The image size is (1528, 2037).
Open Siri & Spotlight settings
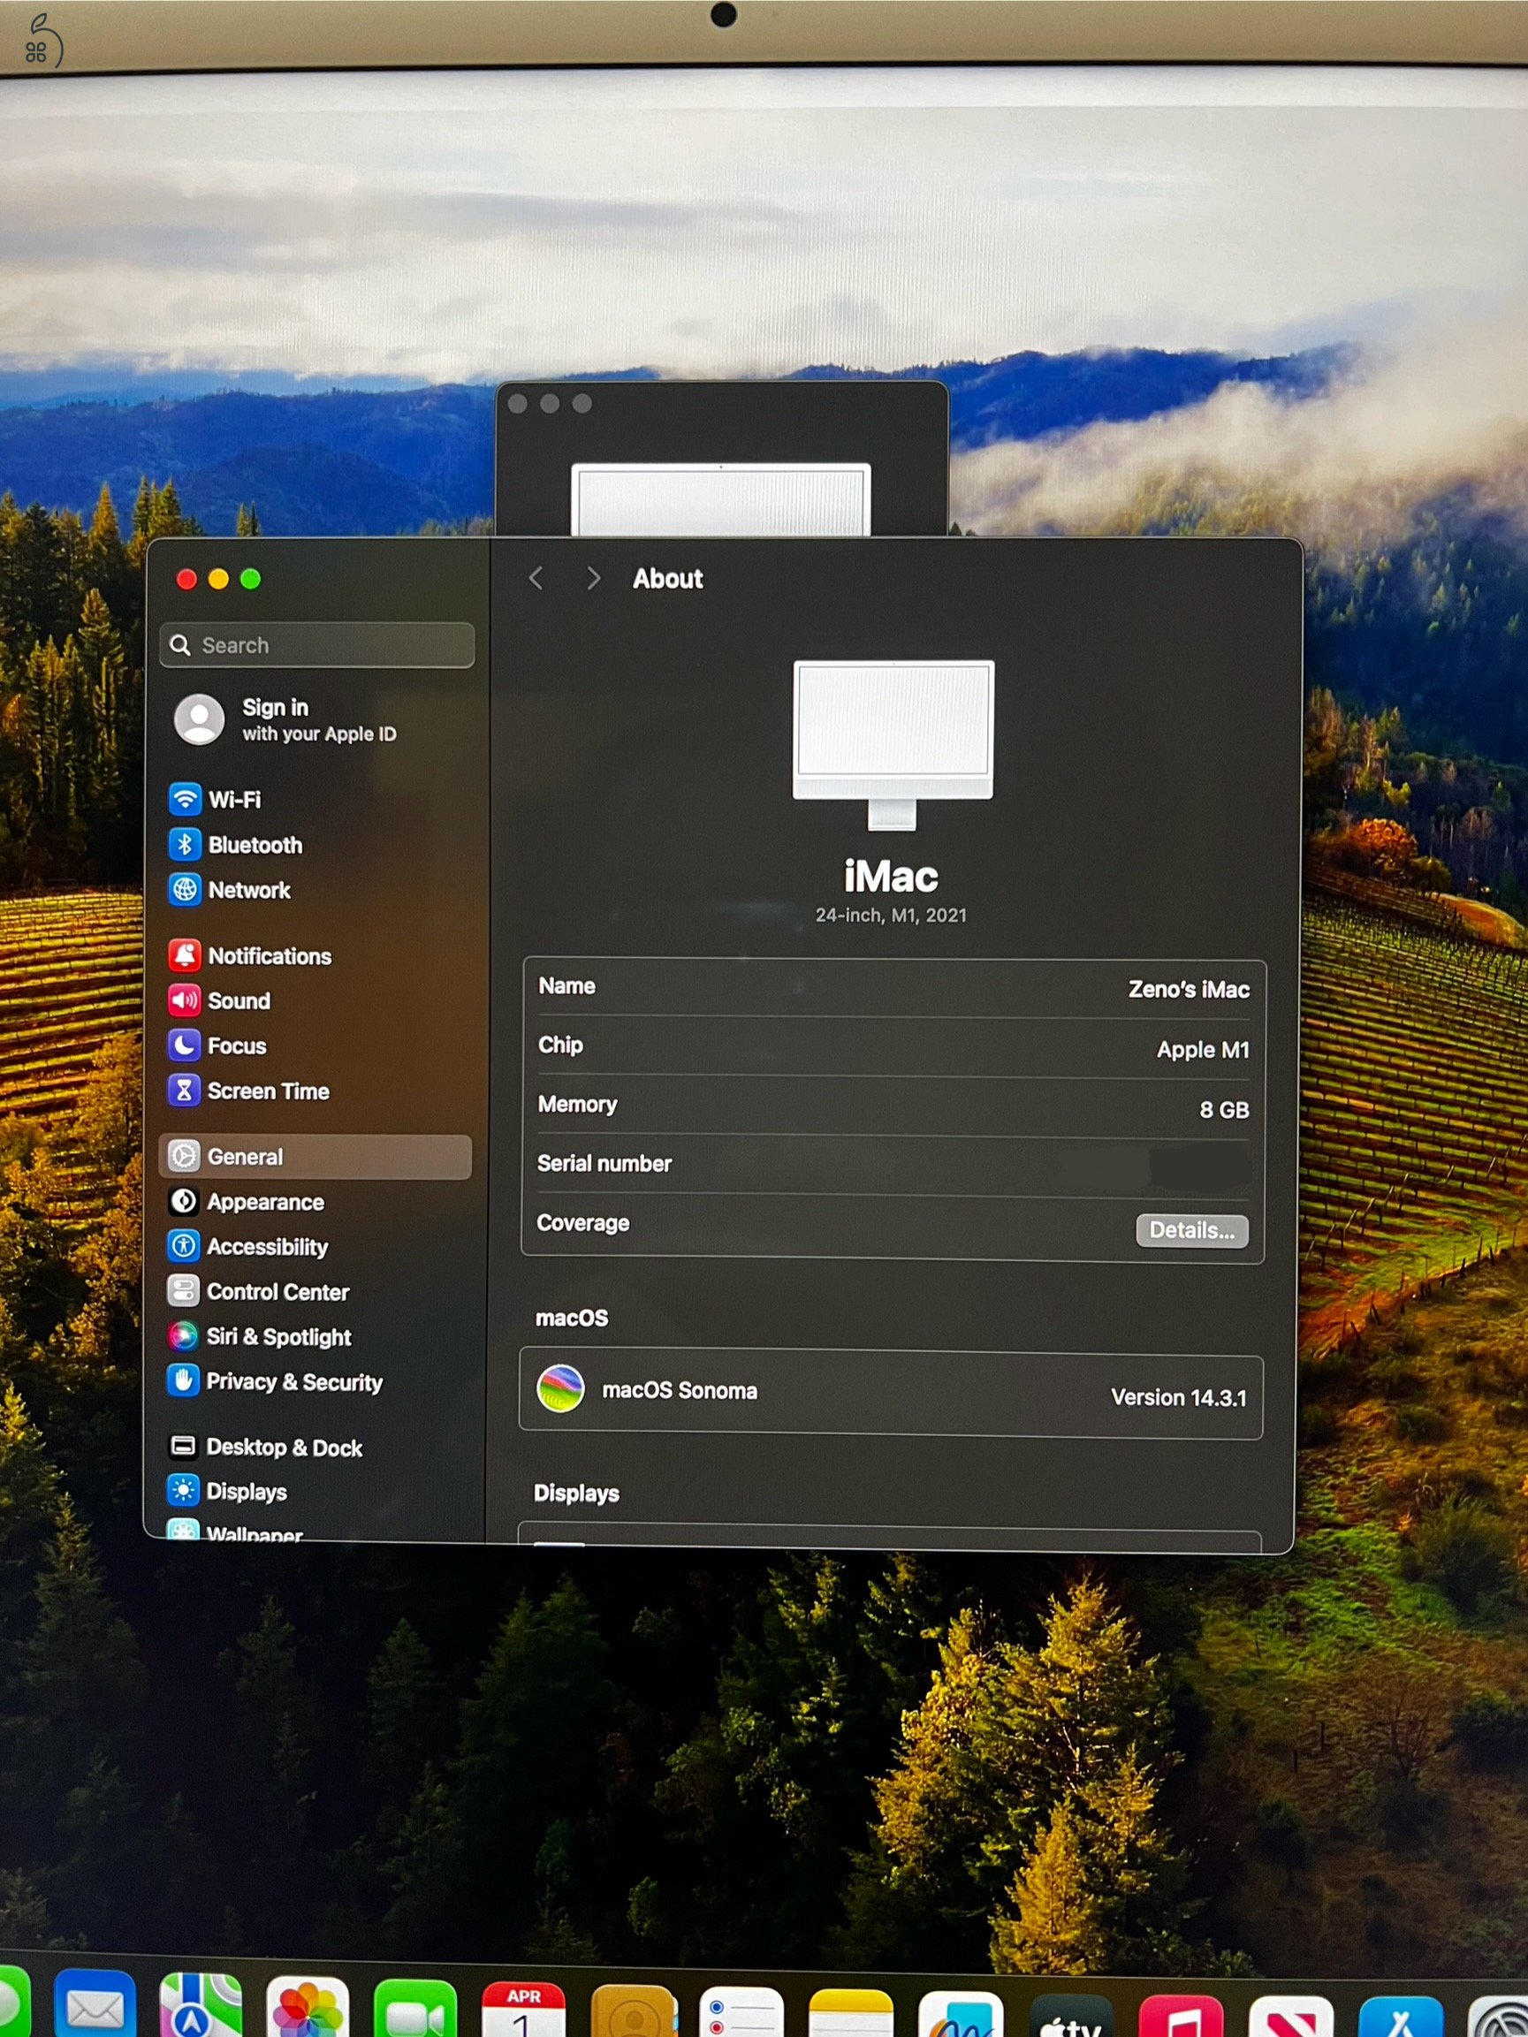(261, 1335)
